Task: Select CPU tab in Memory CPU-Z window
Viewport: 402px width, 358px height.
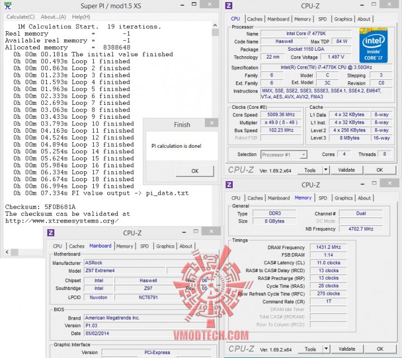Action: click(236, 198)
